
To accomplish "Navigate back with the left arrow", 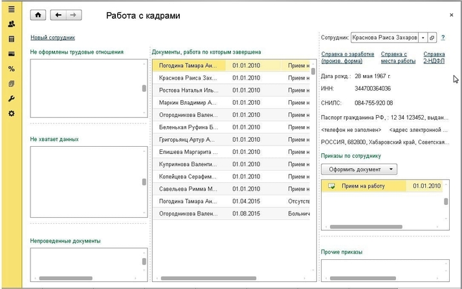I will tap(59, 14).
